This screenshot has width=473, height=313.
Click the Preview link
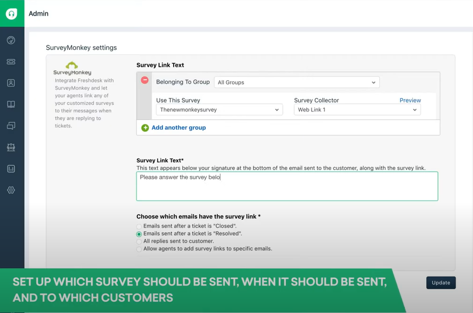pos(410,100)
